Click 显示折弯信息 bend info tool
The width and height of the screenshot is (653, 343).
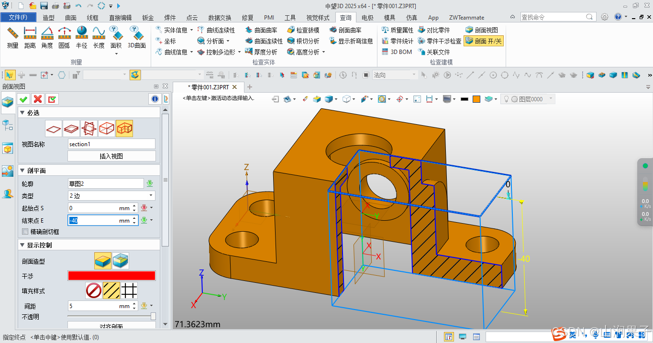(x=351, y=41)
